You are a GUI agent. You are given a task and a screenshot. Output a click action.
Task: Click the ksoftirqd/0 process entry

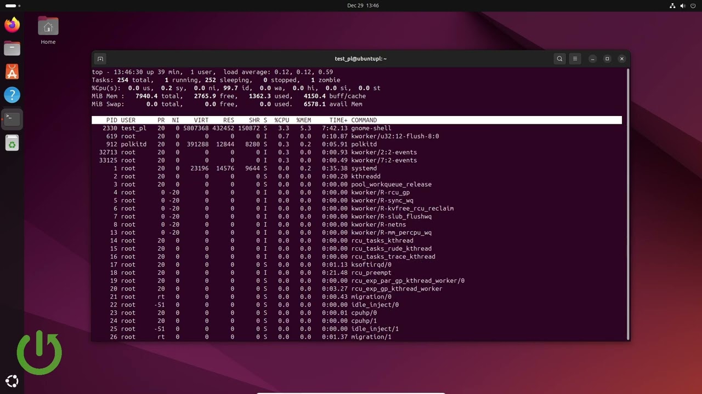pos(371,264)
